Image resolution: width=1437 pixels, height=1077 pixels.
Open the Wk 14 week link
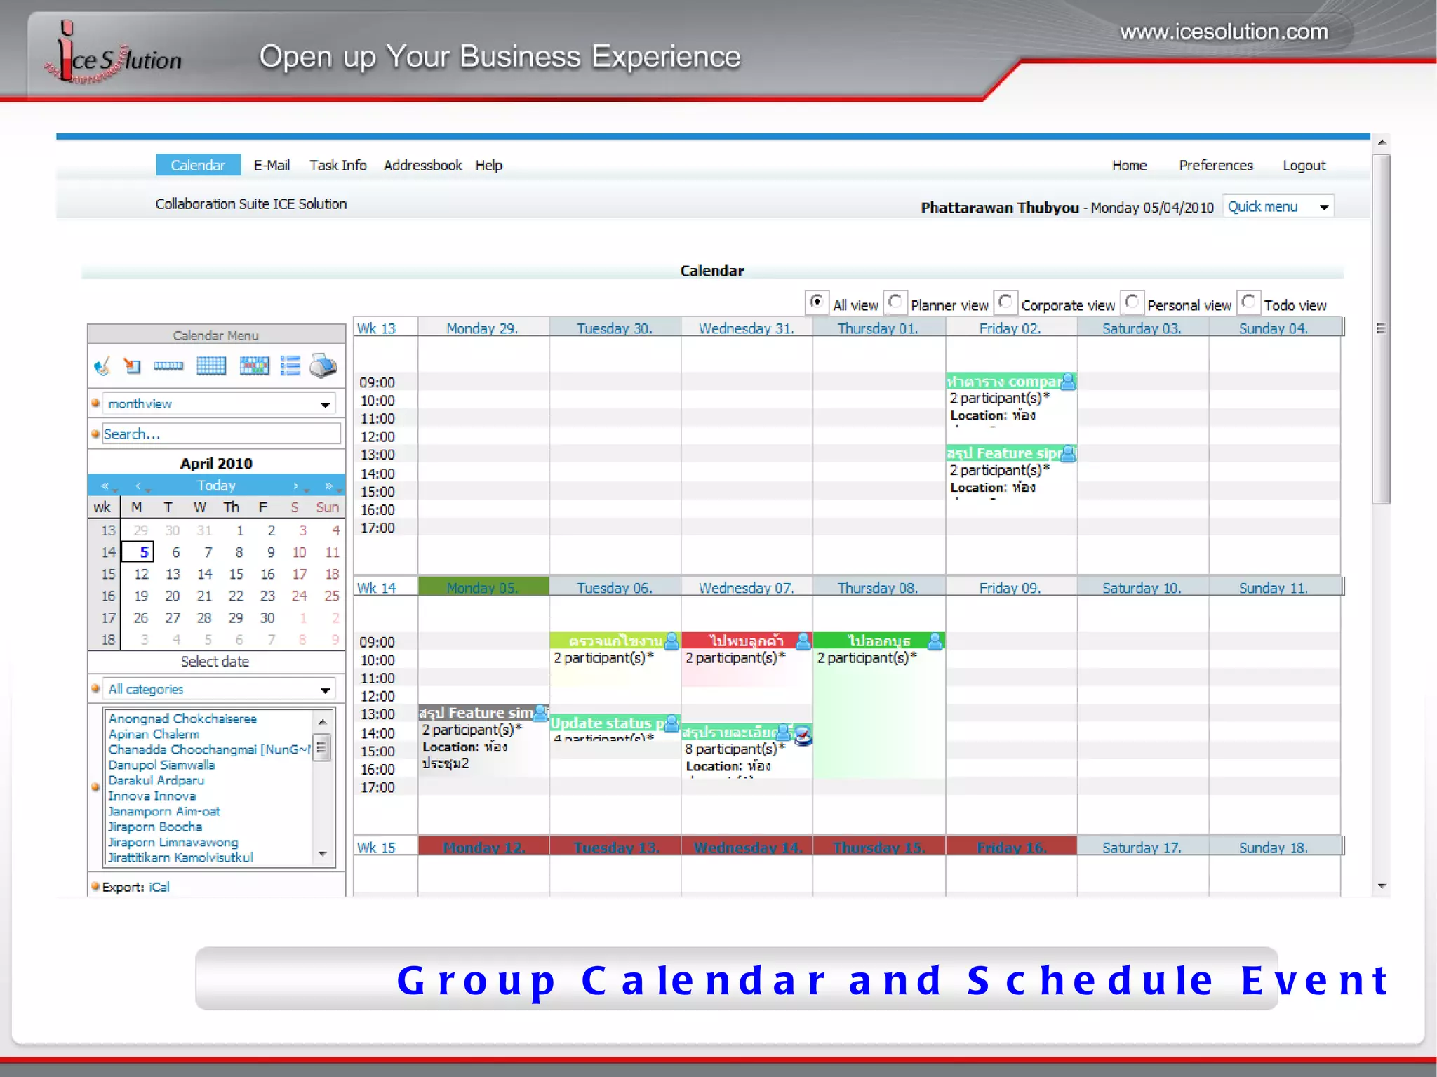tap(376, 588)
